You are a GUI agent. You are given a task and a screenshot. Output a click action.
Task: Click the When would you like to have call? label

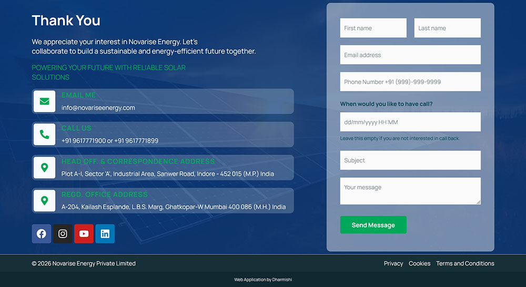click(x=387, y=104)
